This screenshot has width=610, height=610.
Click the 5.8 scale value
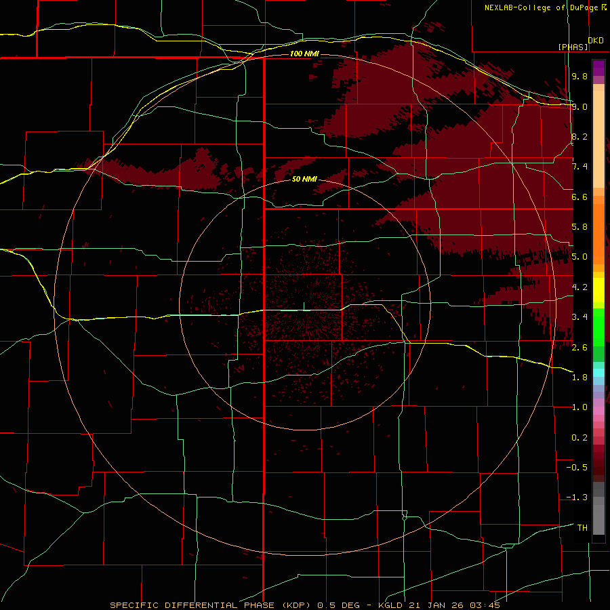point(579,227)
